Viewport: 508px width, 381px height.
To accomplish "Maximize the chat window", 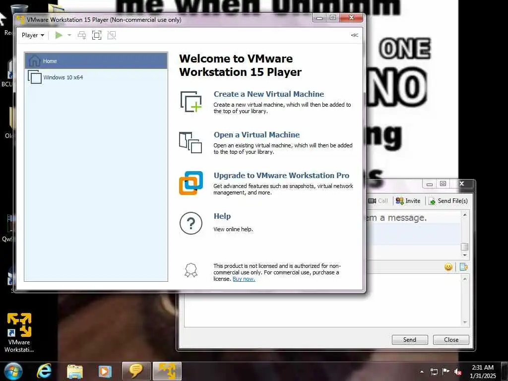I will coord(443,184).
